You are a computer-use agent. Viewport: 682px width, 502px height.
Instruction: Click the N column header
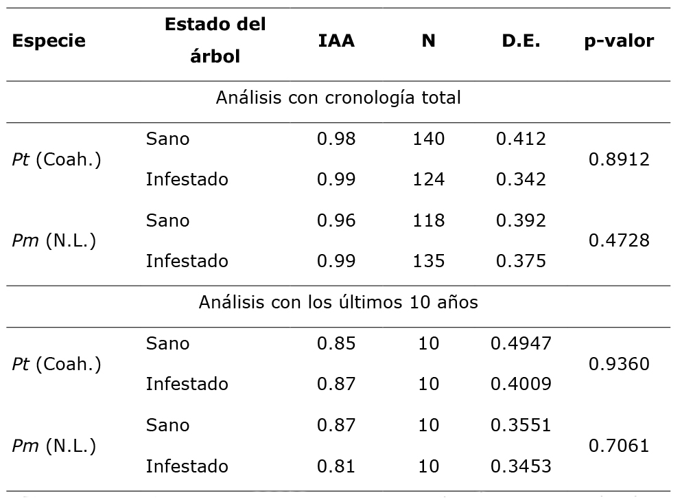coord(428,41)
